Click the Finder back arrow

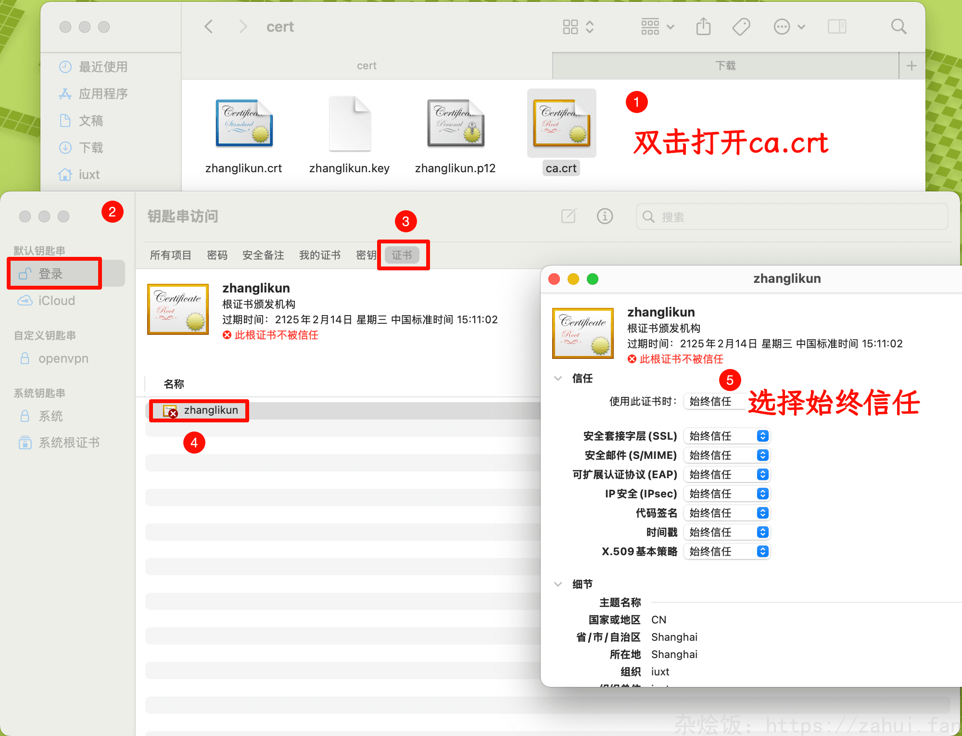click(209, 26)
